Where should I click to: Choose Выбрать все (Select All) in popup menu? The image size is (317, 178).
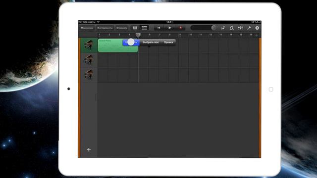coord(151,43)
